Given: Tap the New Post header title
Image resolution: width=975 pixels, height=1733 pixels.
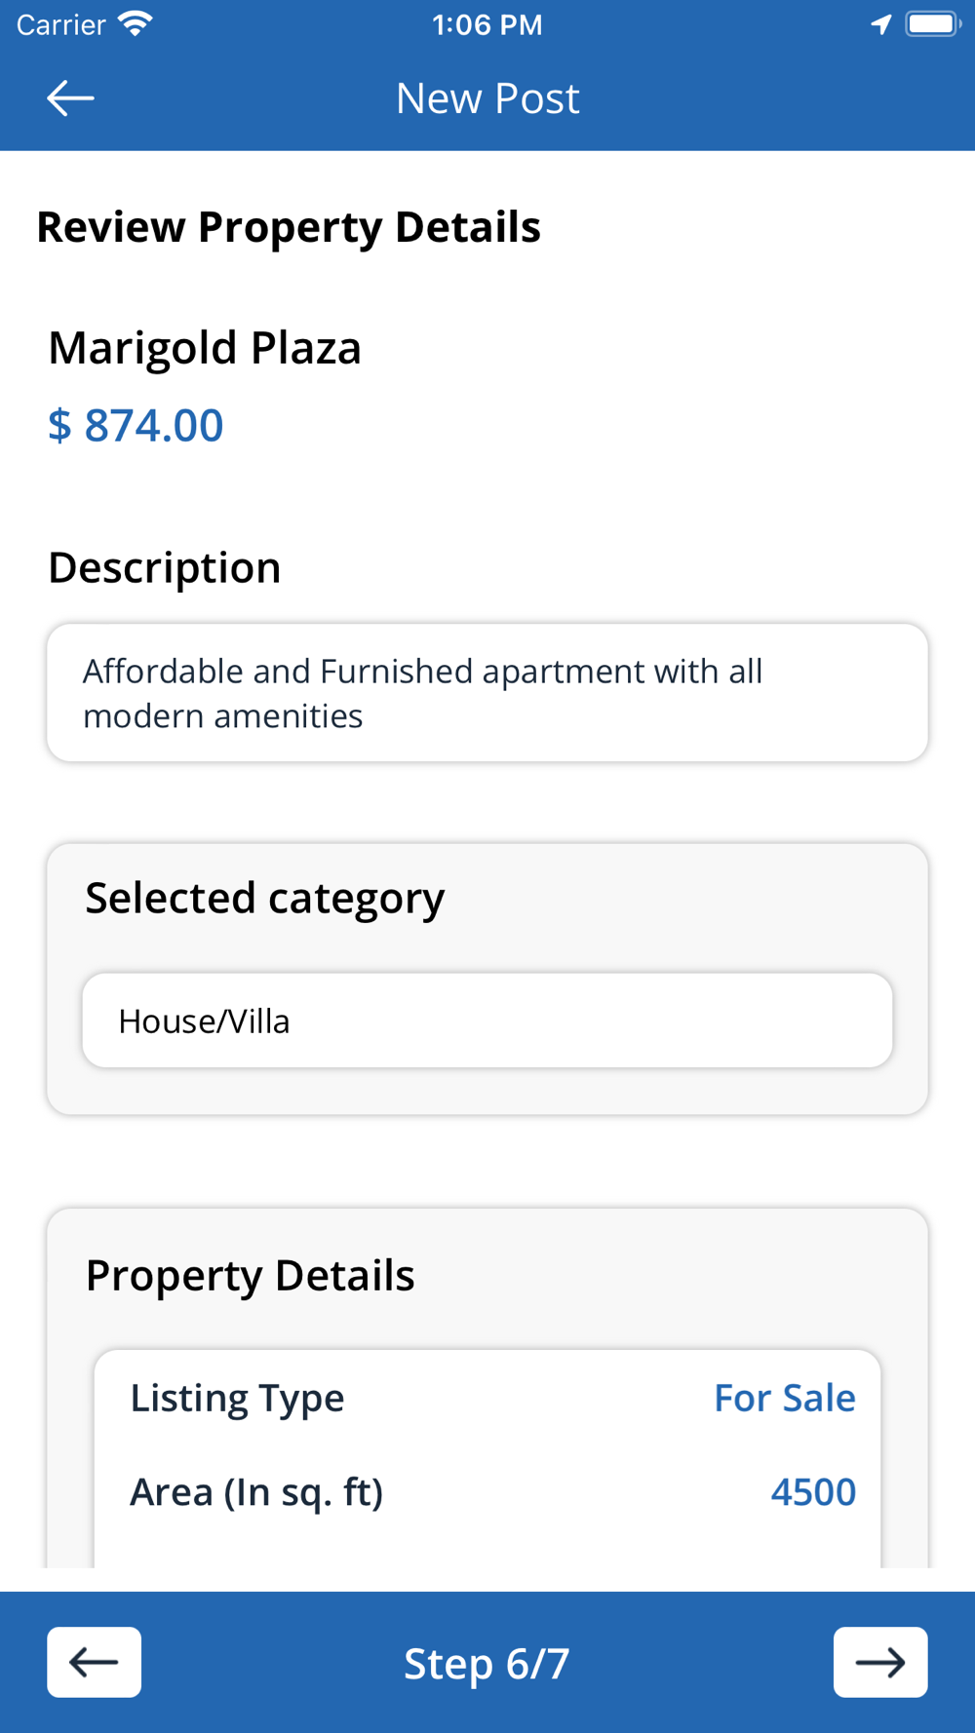Looking at the screenshot, I should point(487,98).
